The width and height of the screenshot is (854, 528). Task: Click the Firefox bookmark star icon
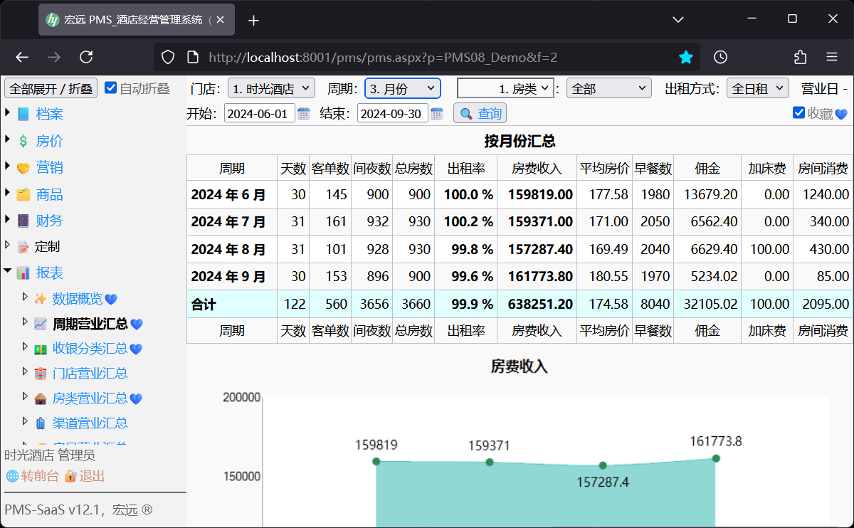tap(685, 58)
